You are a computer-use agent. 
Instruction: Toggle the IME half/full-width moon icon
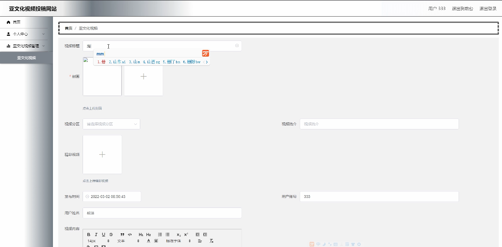click(324, 245)
